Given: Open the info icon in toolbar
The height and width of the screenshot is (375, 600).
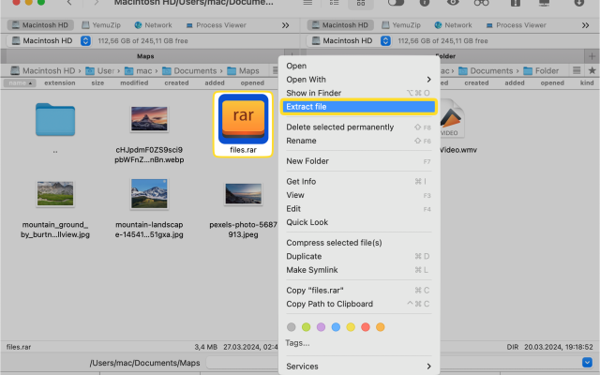Looking at the screenshot, I should [425, 3].
